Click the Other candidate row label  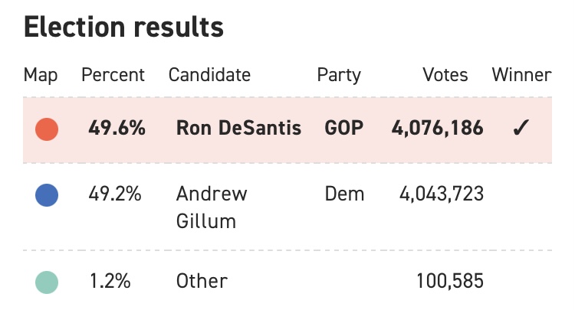pos(202,281)
